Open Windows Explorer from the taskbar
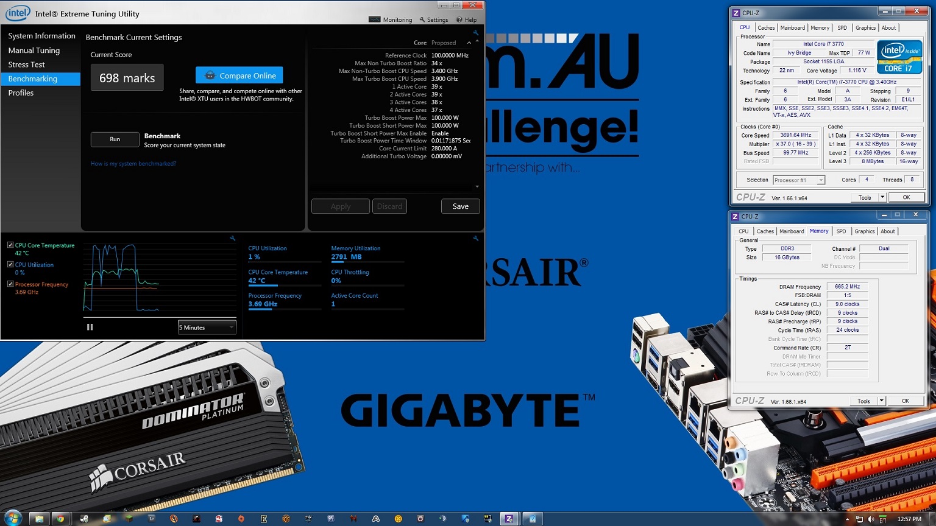The image size is (936, 526). (39, 519)
